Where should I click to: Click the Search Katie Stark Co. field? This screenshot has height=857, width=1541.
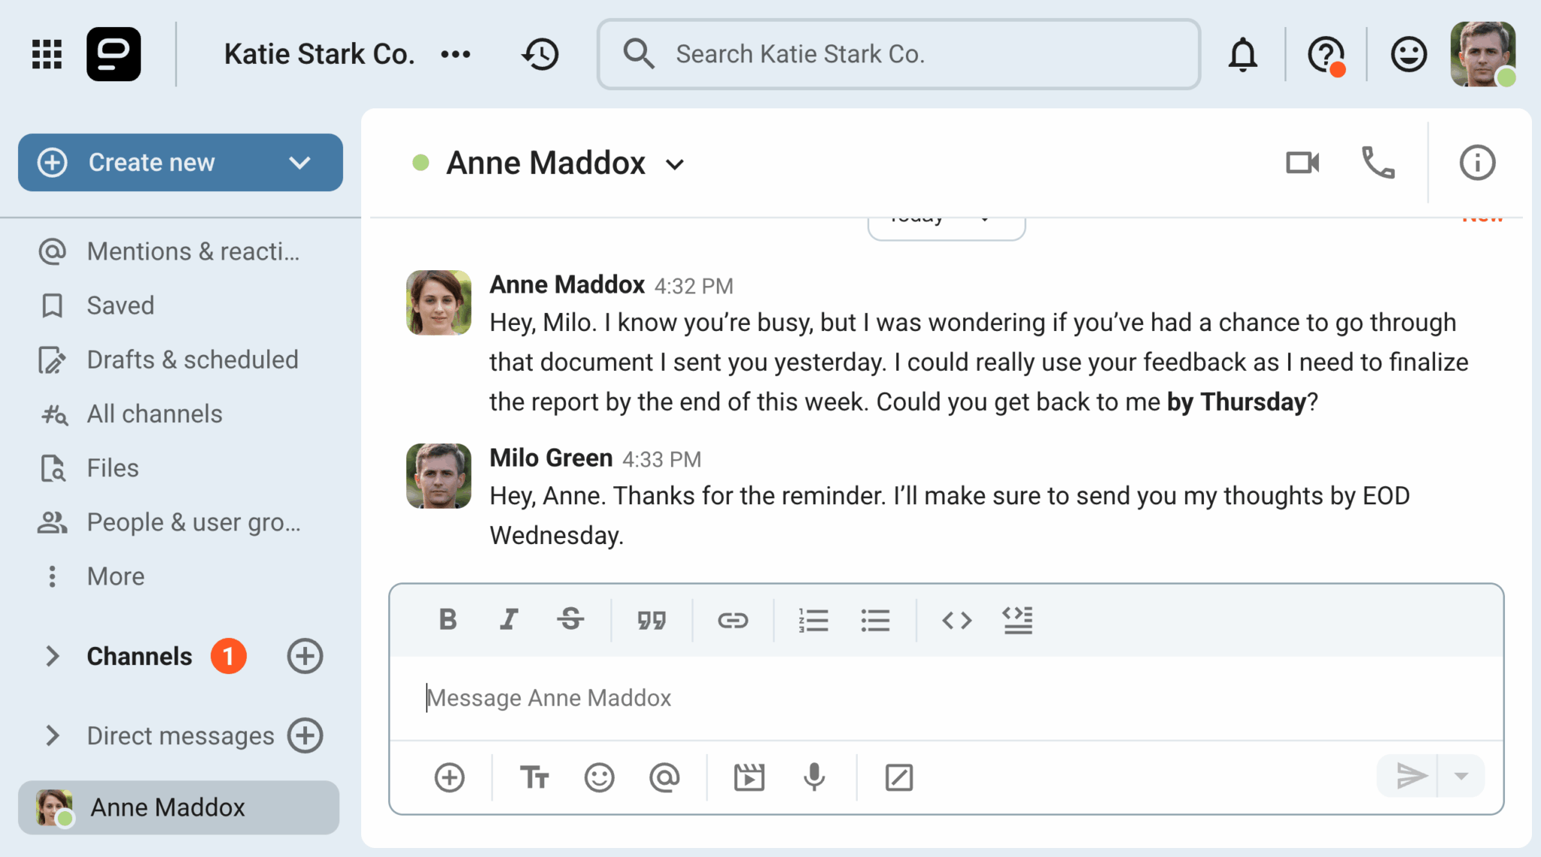(x=898, y=54)
